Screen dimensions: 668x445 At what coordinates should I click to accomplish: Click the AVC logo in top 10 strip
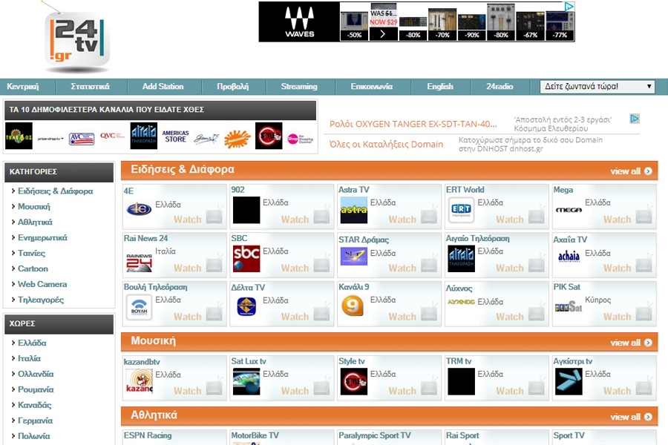pyautogui.click(x=82, y=139)
